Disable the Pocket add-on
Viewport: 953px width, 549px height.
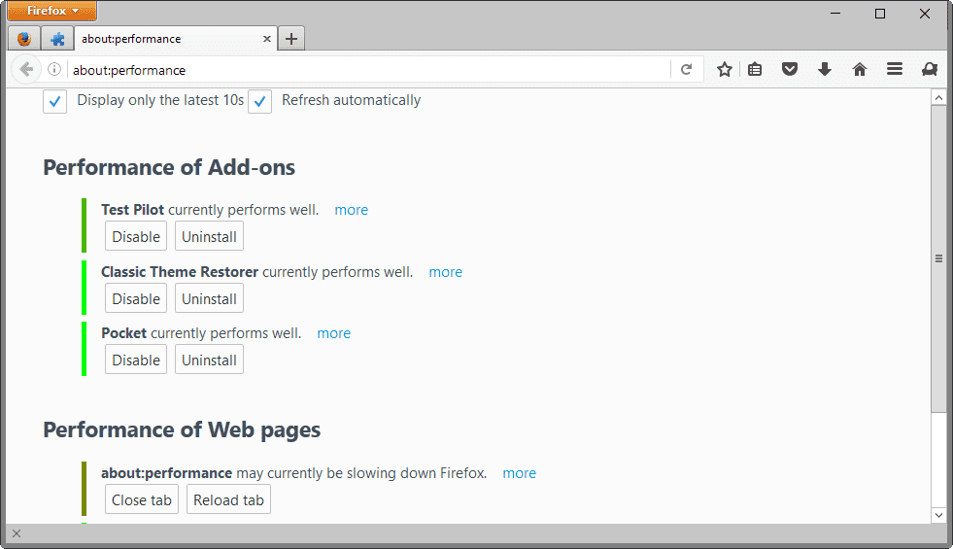click(136, 360)
